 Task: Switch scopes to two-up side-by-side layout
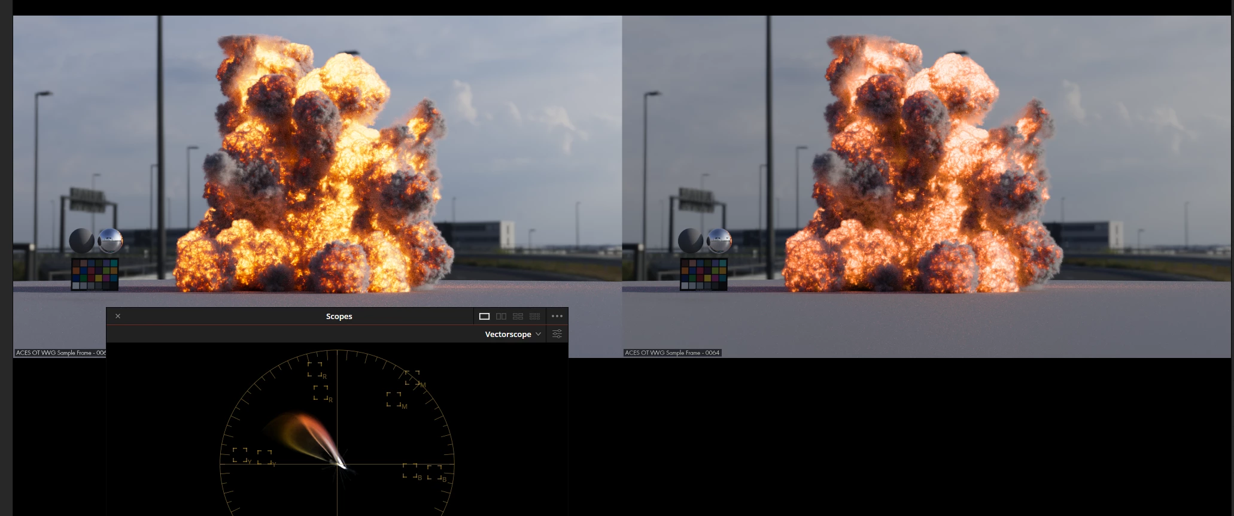[x=501, y=316]
